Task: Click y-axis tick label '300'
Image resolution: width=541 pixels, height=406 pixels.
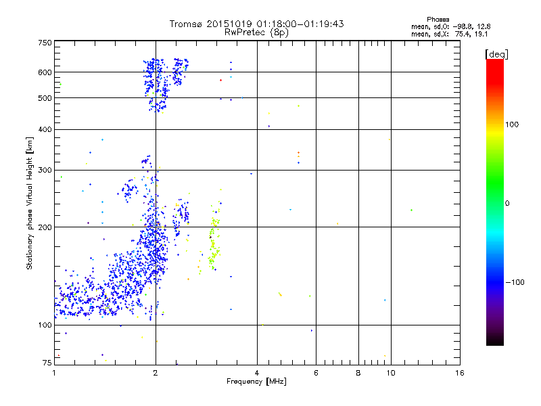Action: (45, 171)
